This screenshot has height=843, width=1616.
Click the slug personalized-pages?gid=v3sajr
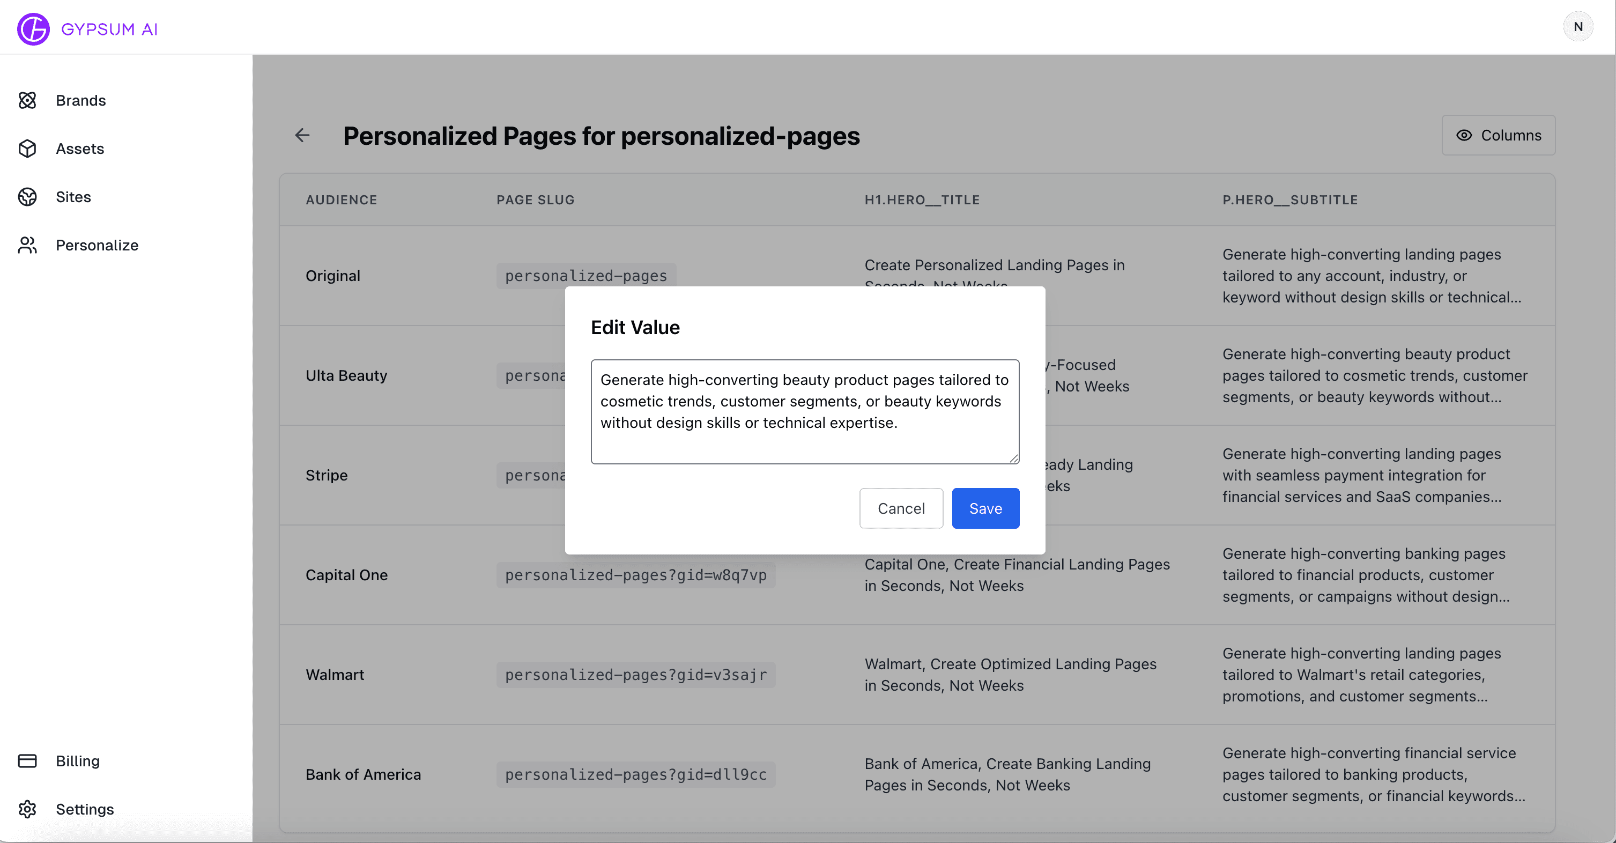635,675
